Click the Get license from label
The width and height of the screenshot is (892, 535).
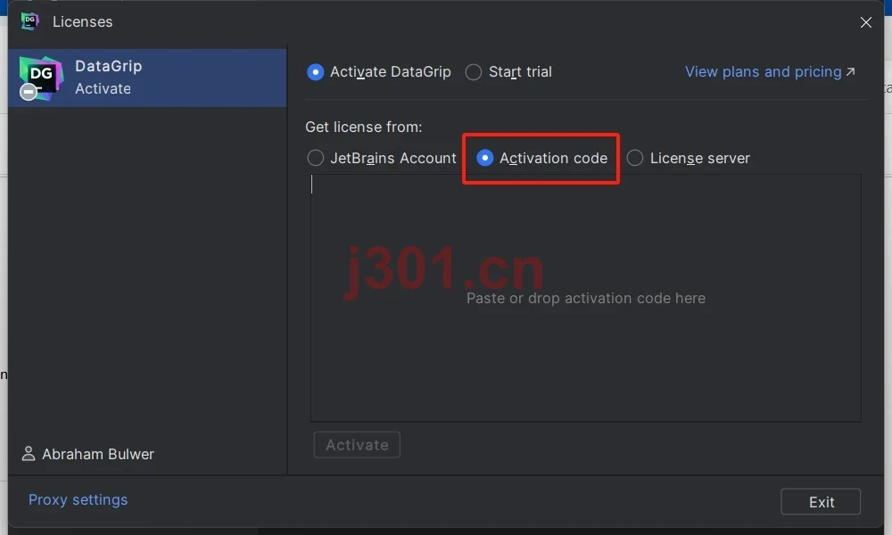tap(364, 127)
